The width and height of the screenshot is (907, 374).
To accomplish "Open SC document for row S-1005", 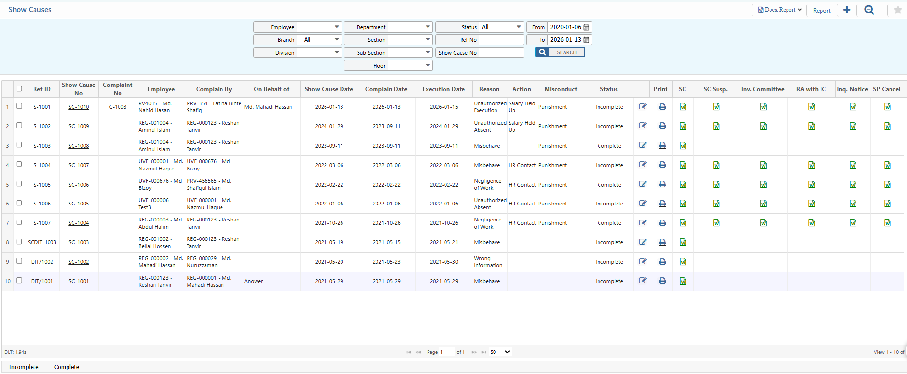I will coord(683,185).
